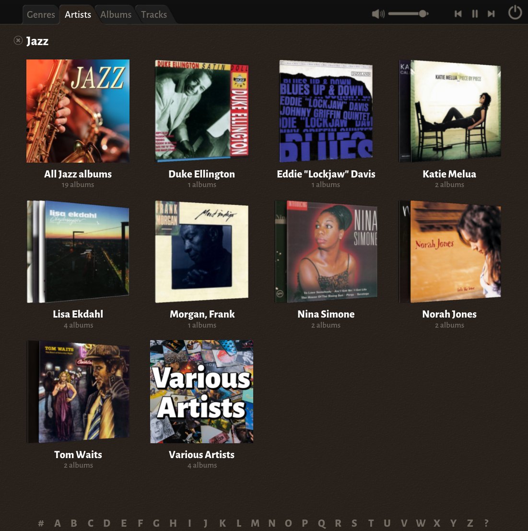Jump to letter T in index
Viewport: 528px width, 531px height.
[371, 523]
